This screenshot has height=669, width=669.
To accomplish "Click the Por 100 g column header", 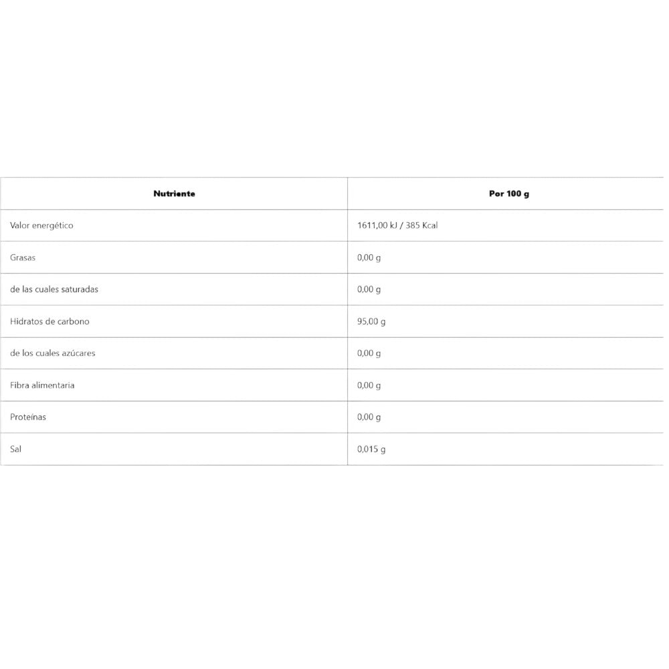I will [508, 193].
